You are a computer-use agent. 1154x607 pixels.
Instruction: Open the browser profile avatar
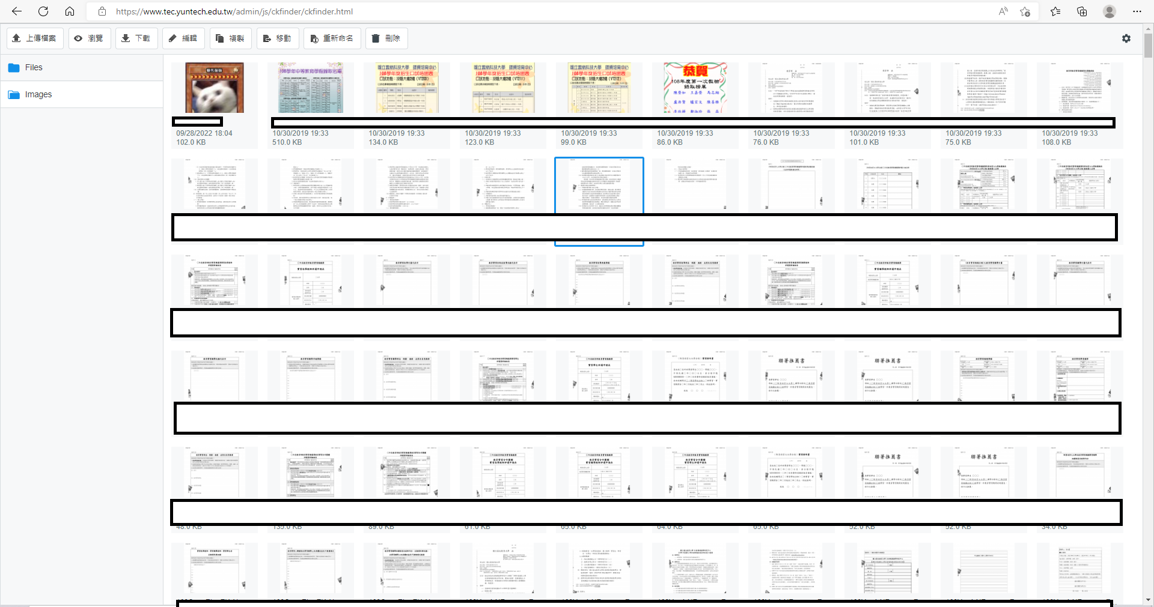click(1110, 11)
